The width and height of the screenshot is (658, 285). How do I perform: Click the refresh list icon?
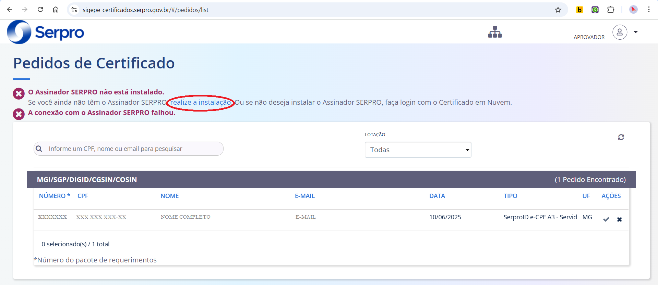click(621, 137)
